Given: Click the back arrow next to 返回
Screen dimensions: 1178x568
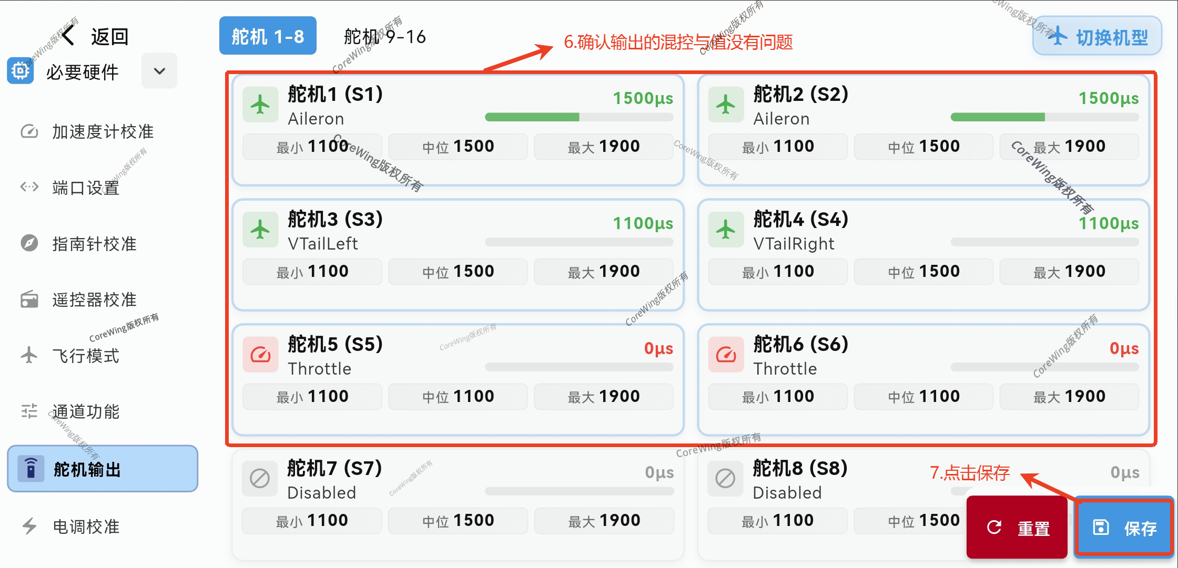Looking at the screenshot, I should [x=68, y=36].
